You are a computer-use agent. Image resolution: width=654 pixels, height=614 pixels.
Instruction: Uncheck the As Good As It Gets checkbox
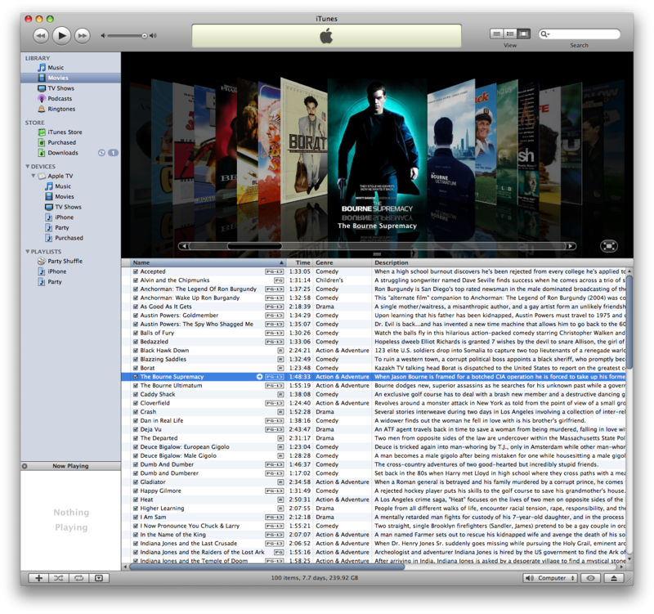136,307
